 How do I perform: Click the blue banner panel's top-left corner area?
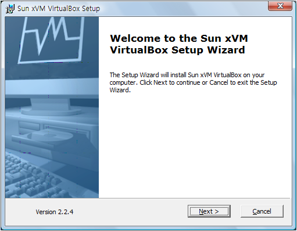[13, 25]
